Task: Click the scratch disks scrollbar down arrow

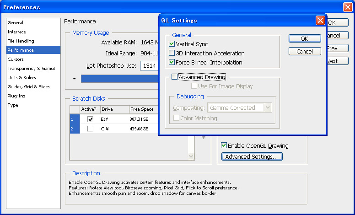Action: click(191, 156)
